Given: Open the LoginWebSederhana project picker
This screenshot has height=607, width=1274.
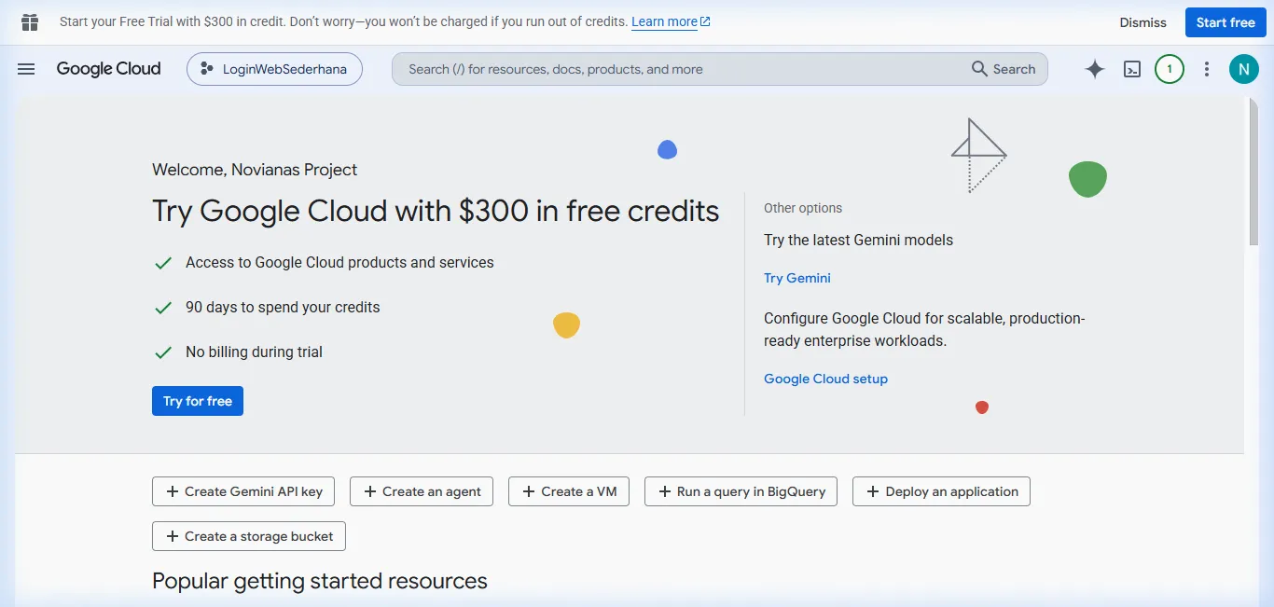Looking at the screenshot, I should [x=274, y=69].
